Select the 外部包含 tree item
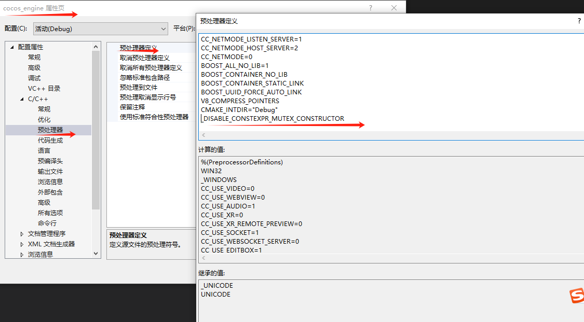 pos(50,192)
